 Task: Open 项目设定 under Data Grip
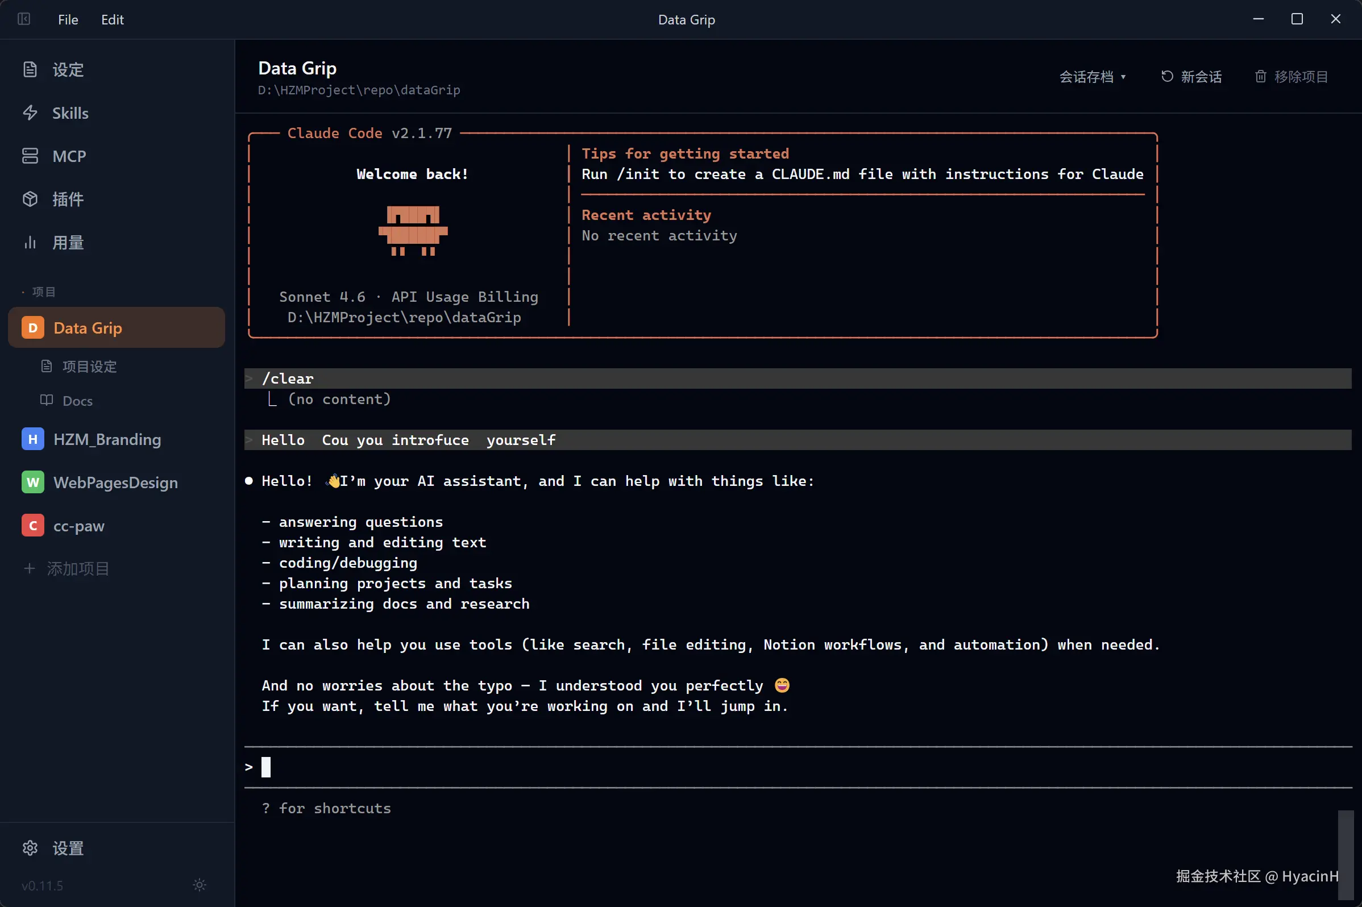89,367
